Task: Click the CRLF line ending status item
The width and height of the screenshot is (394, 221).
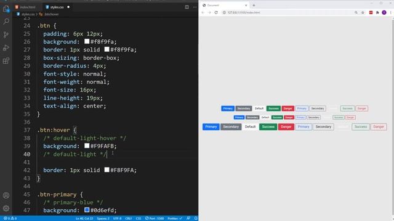Action: (x=129, y=219)
